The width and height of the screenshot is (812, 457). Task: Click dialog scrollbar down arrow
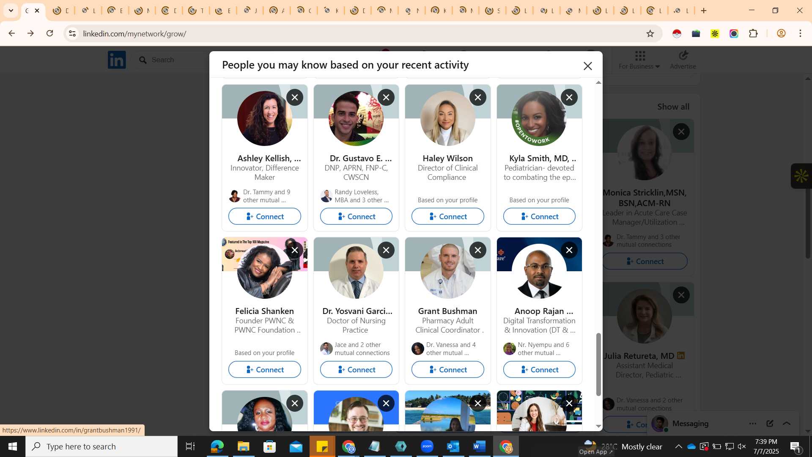(598, 427)
